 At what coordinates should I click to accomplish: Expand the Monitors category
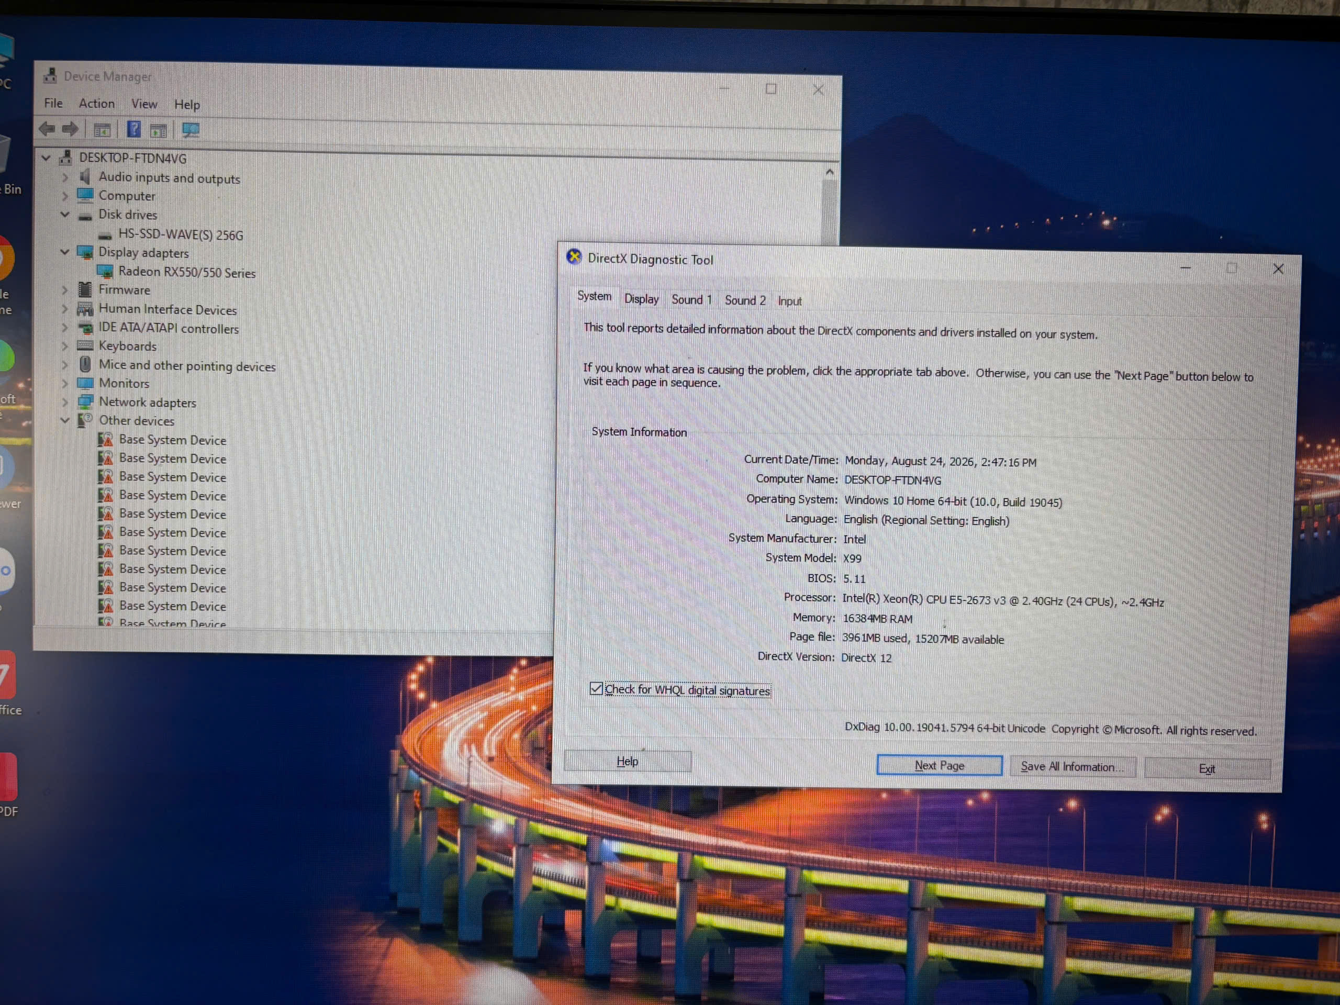[65, 383]
